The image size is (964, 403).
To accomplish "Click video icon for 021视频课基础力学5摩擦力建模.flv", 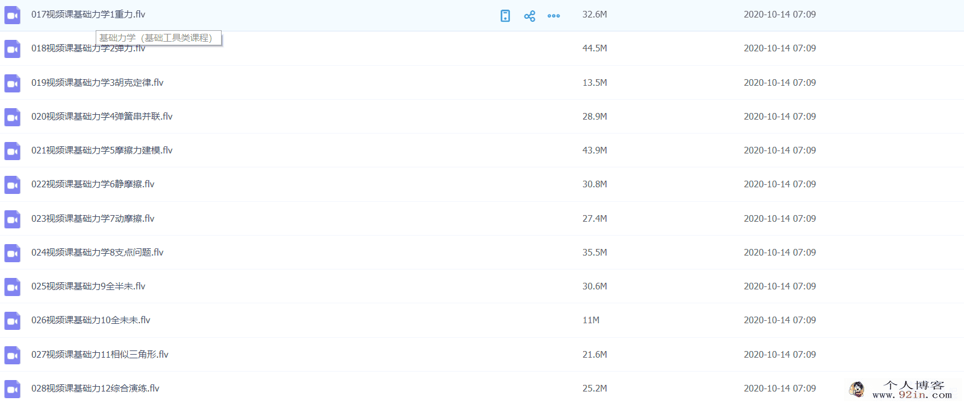I will coord(12,151).
